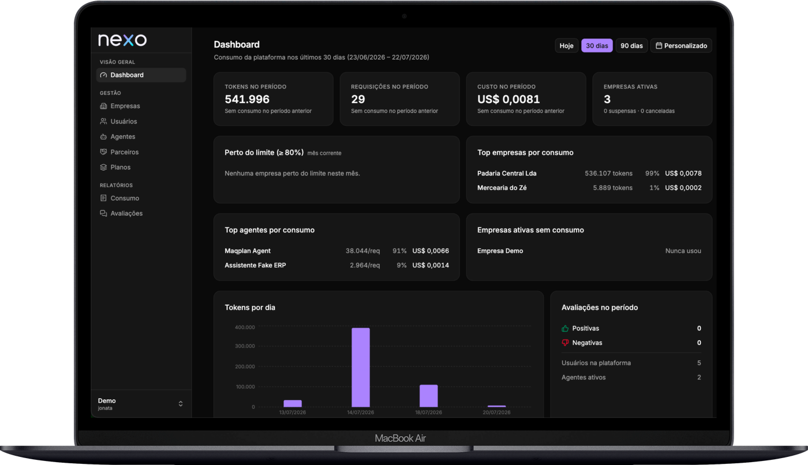Open the Consumo report
Screen dimensions: 808x465
[141, 198]
